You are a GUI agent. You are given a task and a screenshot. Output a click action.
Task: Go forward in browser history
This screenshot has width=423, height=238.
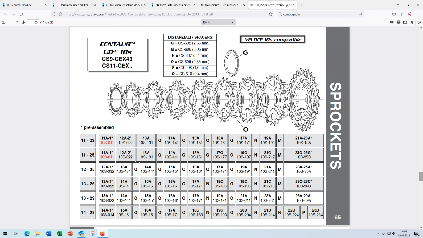coord(13,14)
